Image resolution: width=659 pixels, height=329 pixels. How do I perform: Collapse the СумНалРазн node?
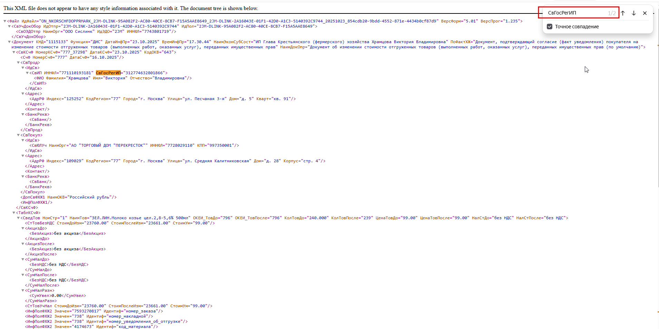[23, 290]
